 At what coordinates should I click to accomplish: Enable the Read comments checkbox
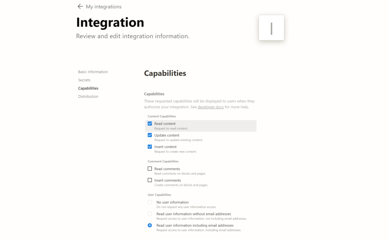pyautogui.click(x=150, y=169)
